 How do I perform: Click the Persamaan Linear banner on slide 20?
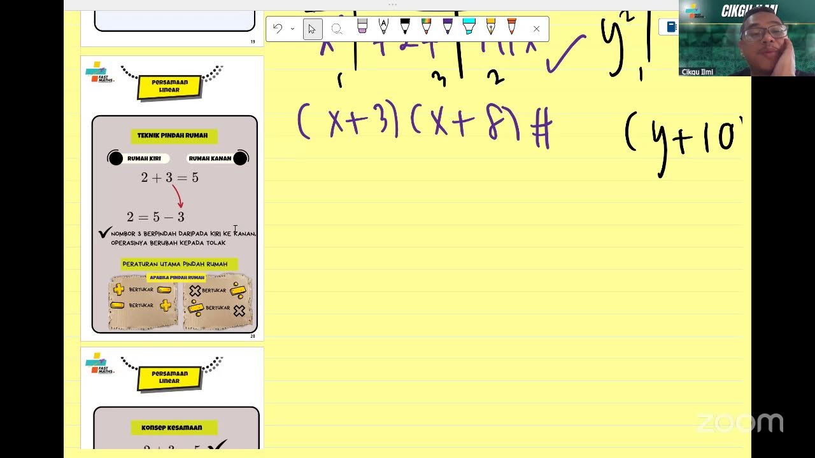(x=169, y=87)
